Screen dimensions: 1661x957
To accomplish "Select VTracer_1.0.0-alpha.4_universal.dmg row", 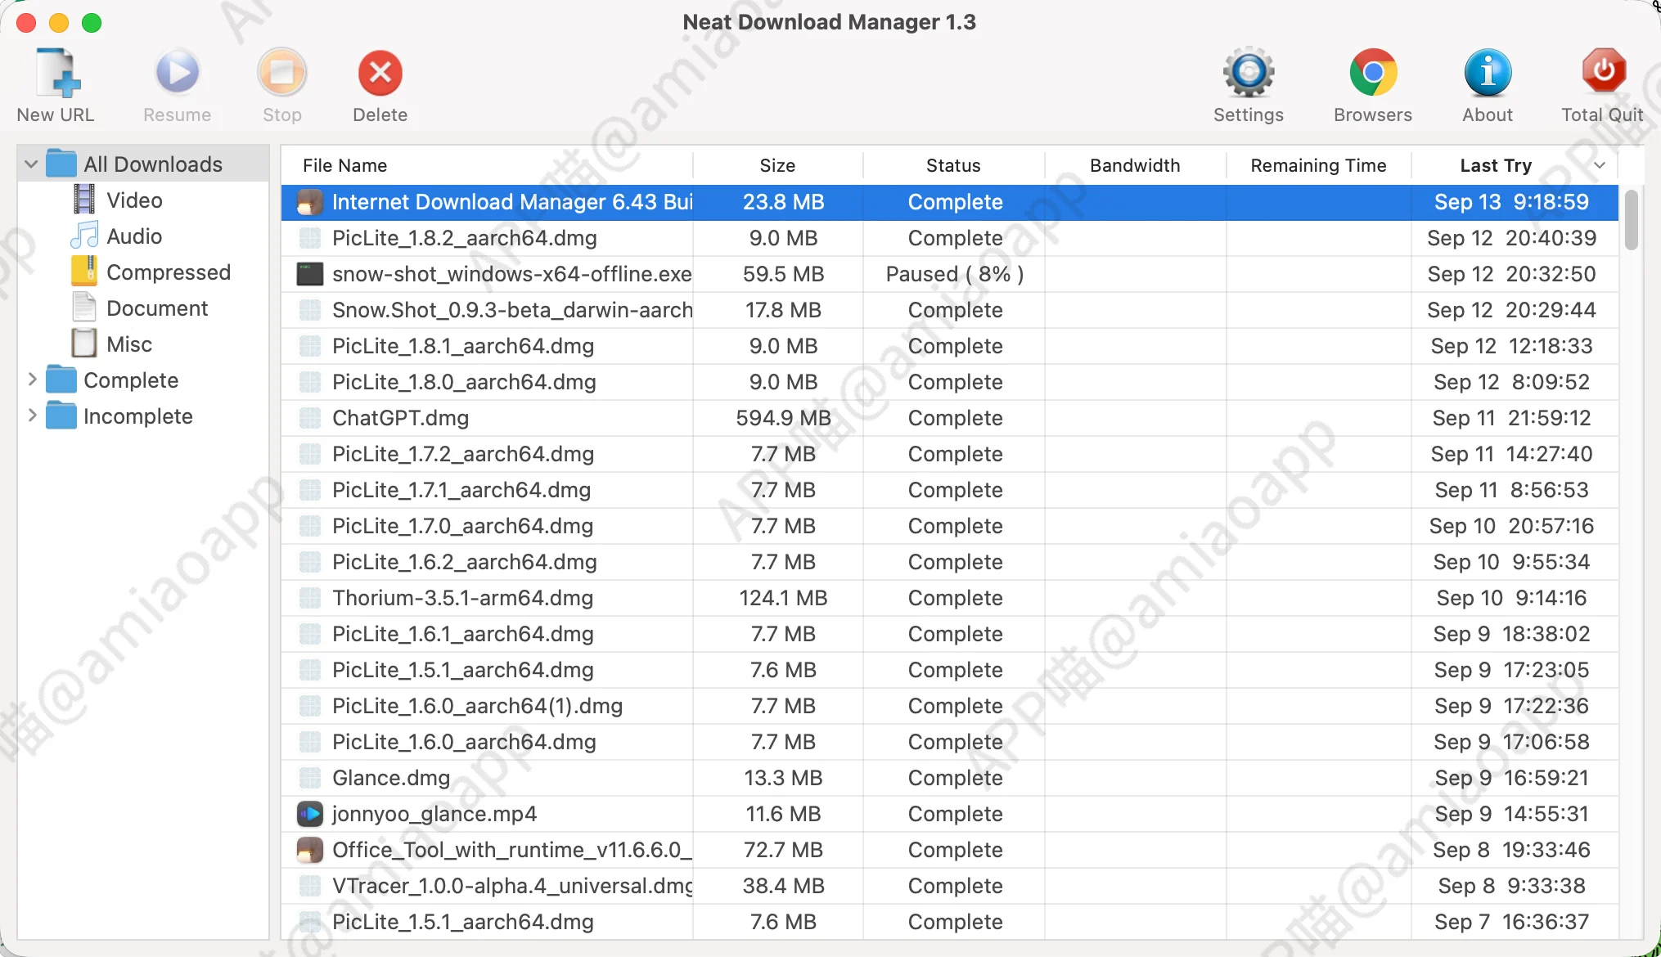I will [949, 886].
